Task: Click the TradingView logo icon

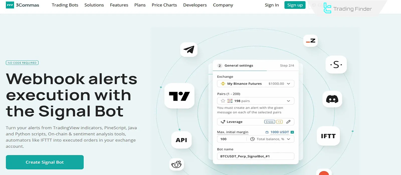Action: (179, 96)
